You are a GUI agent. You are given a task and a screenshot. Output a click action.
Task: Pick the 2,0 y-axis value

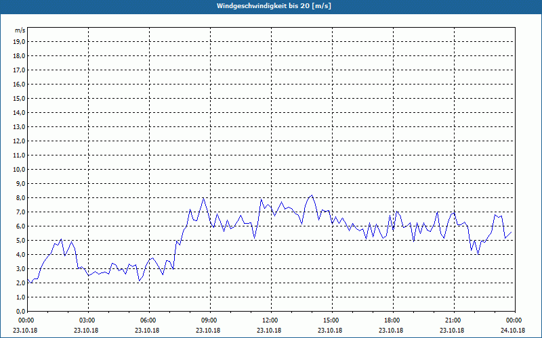click(20, 283)
